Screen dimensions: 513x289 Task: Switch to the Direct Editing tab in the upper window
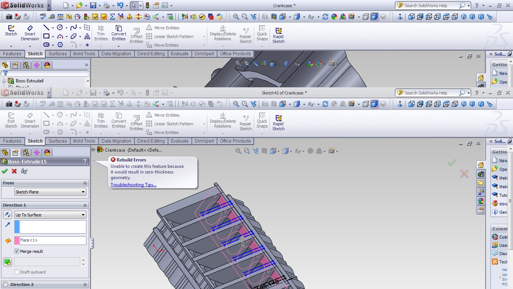tap(151, 54)
